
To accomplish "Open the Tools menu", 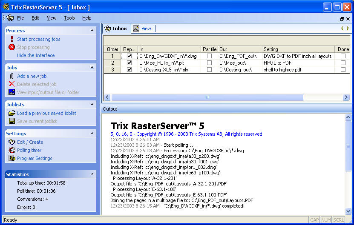I will [69, 18].
